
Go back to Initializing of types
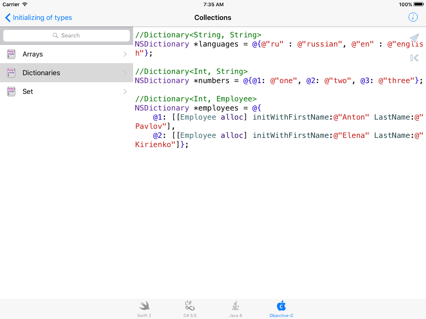tap(38, 17)
